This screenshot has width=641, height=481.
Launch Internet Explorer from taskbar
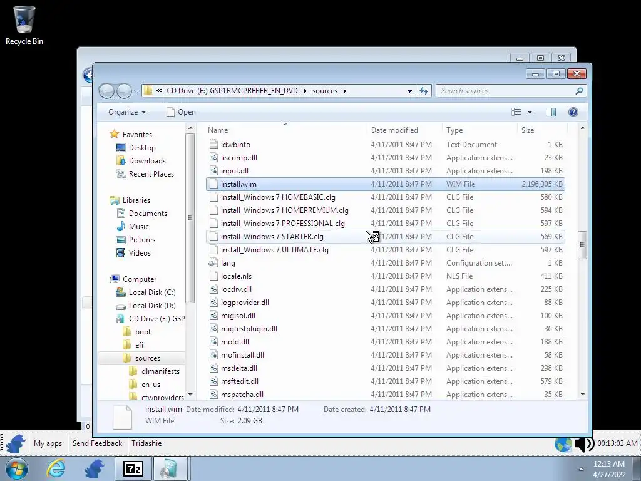pyautogui.click(x=56, y=468)
